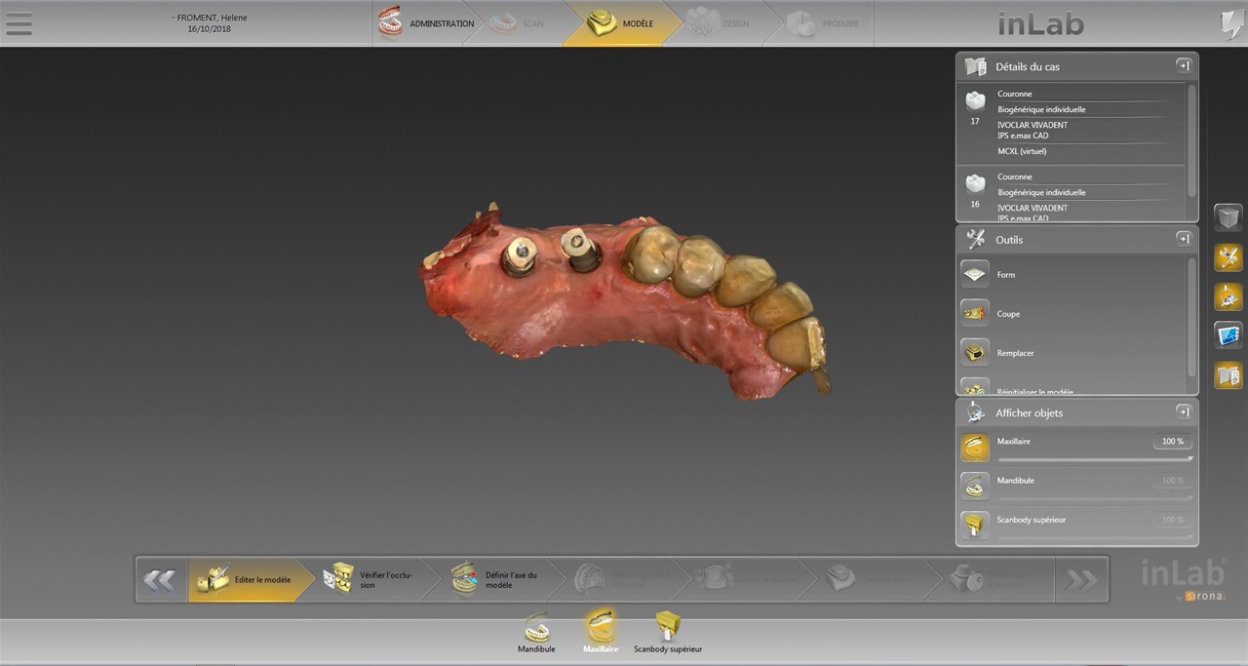Click the Mandibule 100 % value field
1248x666 pixels.
point(1172,481)
